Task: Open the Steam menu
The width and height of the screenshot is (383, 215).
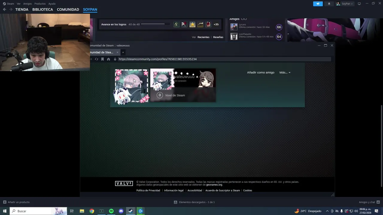Action: pos(8,4)
